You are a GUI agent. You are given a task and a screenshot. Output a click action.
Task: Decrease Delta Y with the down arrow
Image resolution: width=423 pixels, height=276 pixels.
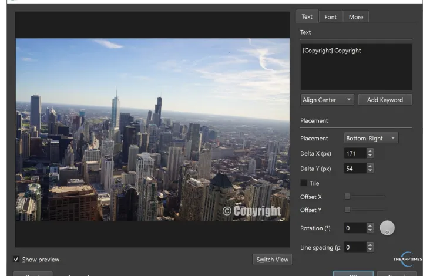(x=370, y=171)
